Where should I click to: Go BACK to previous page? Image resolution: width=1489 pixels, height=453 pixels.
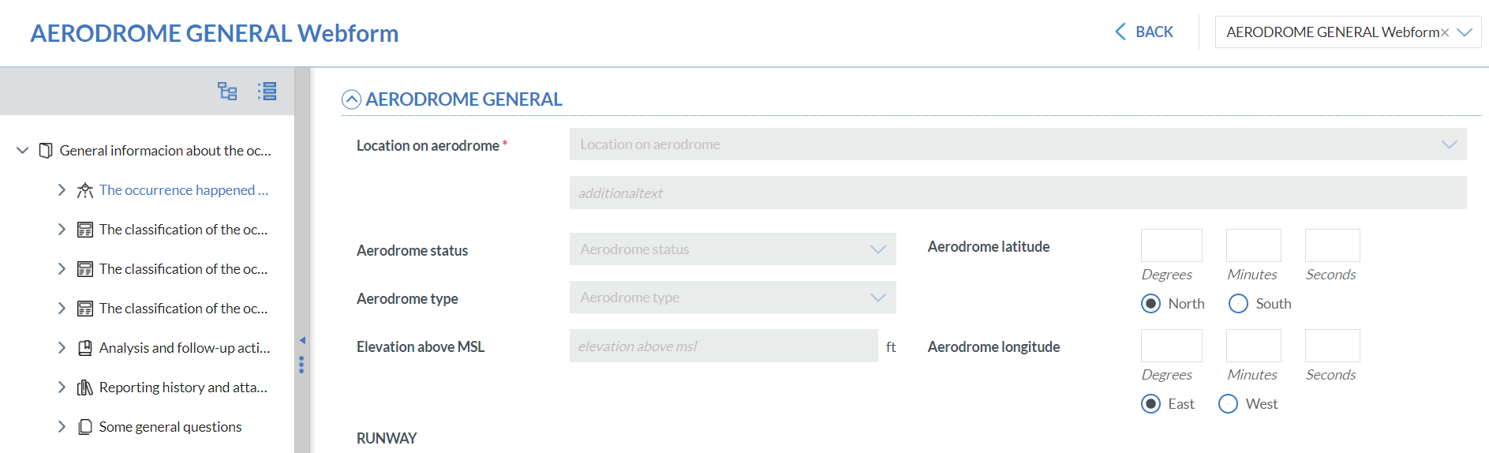pyautogui.click(x=1143, y=32)
